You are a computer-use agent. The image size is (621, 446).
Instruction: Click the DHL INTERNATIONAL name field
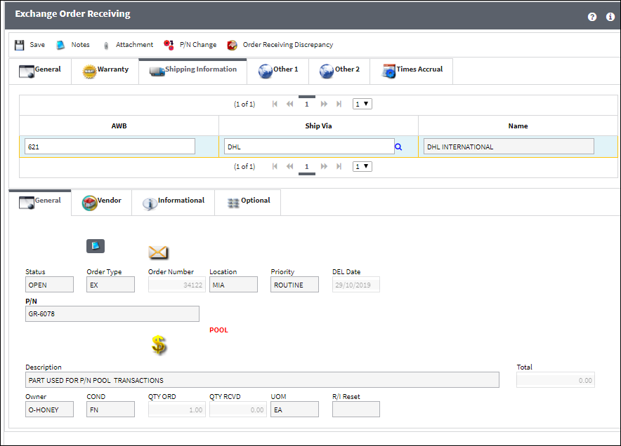pos(509,147)
